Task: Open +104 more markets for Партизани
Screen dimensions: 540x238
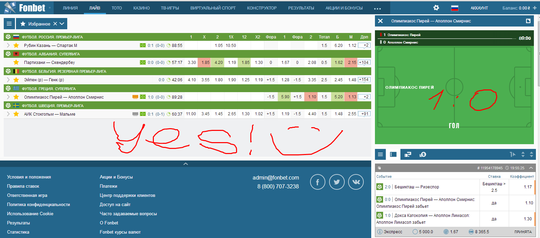Action: pyautogui.click(x=364, y=63)
